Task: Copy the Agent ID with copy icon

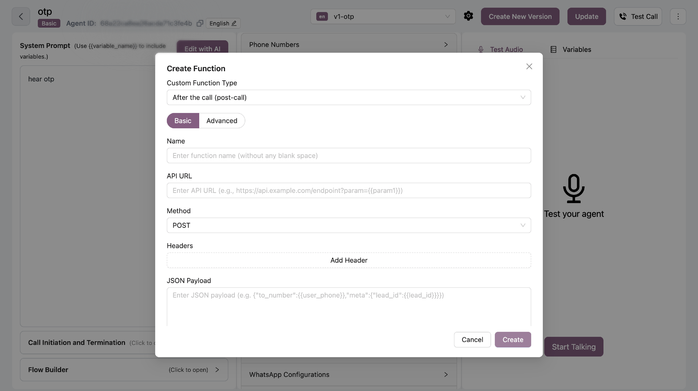Action: 200,23
